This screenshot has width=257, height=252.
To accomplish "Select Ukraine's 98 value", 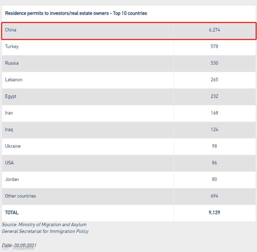I will 214,146.
